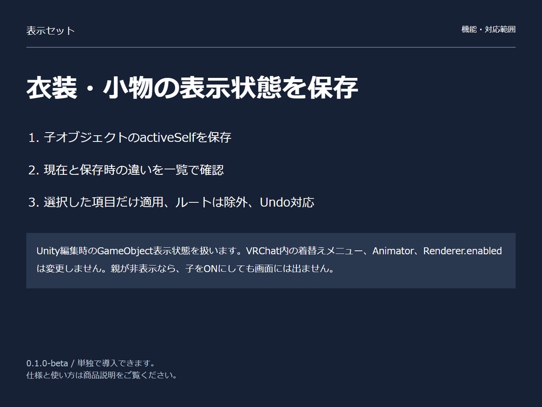Select list item '現在と保存時の違いを一覧で確認'
542x407 pixels.
133,170
